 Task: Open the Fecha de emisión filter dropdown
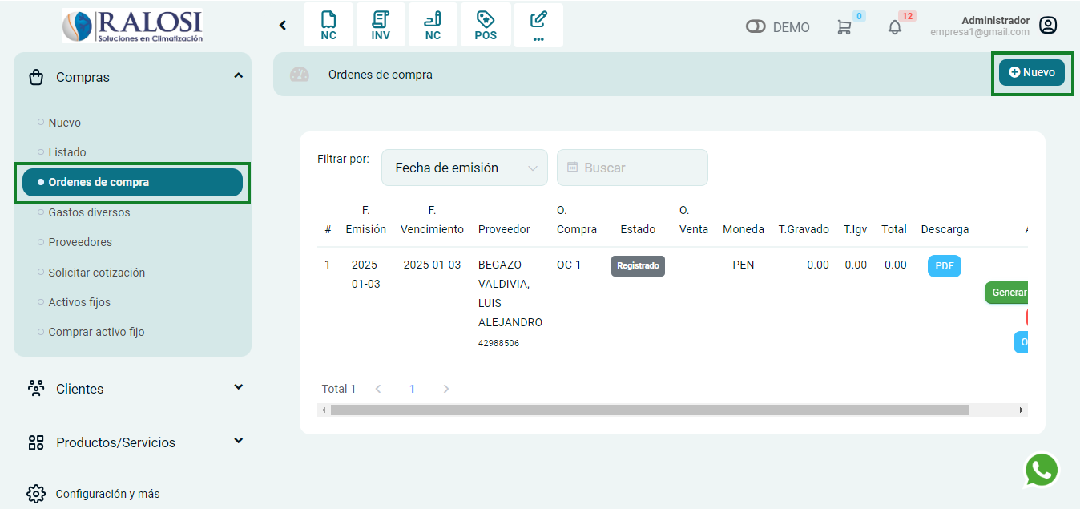click(465, 168)
